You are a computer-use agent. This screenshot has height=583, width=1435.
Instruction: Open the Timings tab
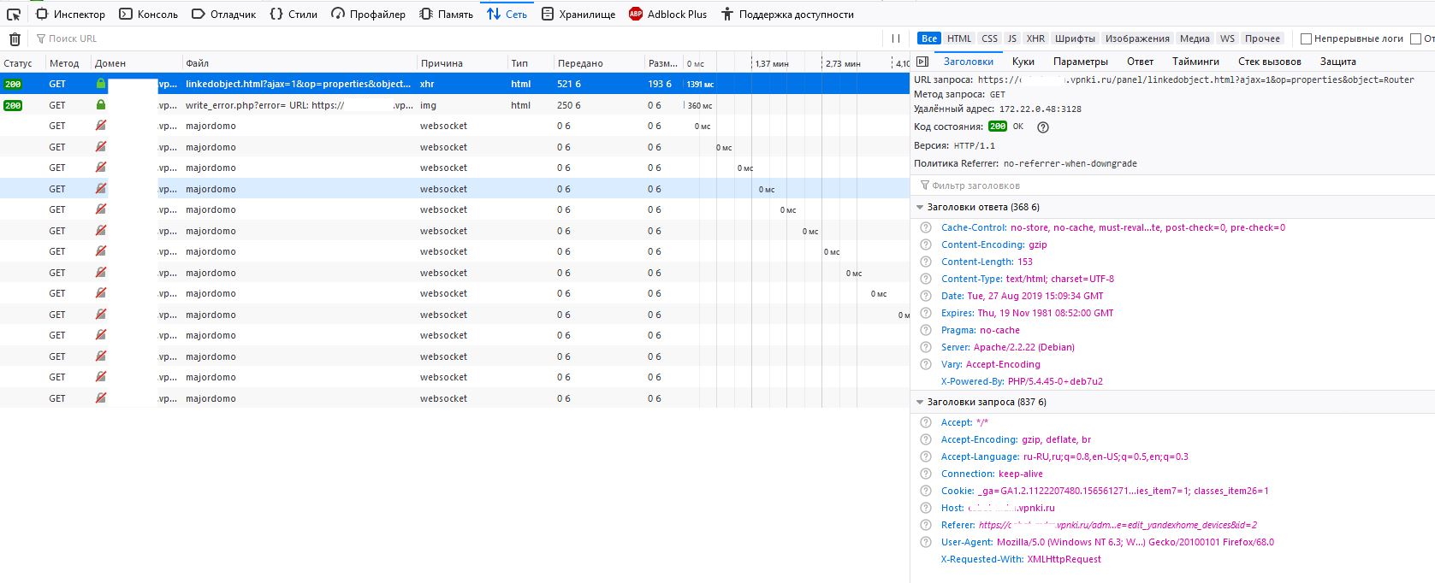1195,62
